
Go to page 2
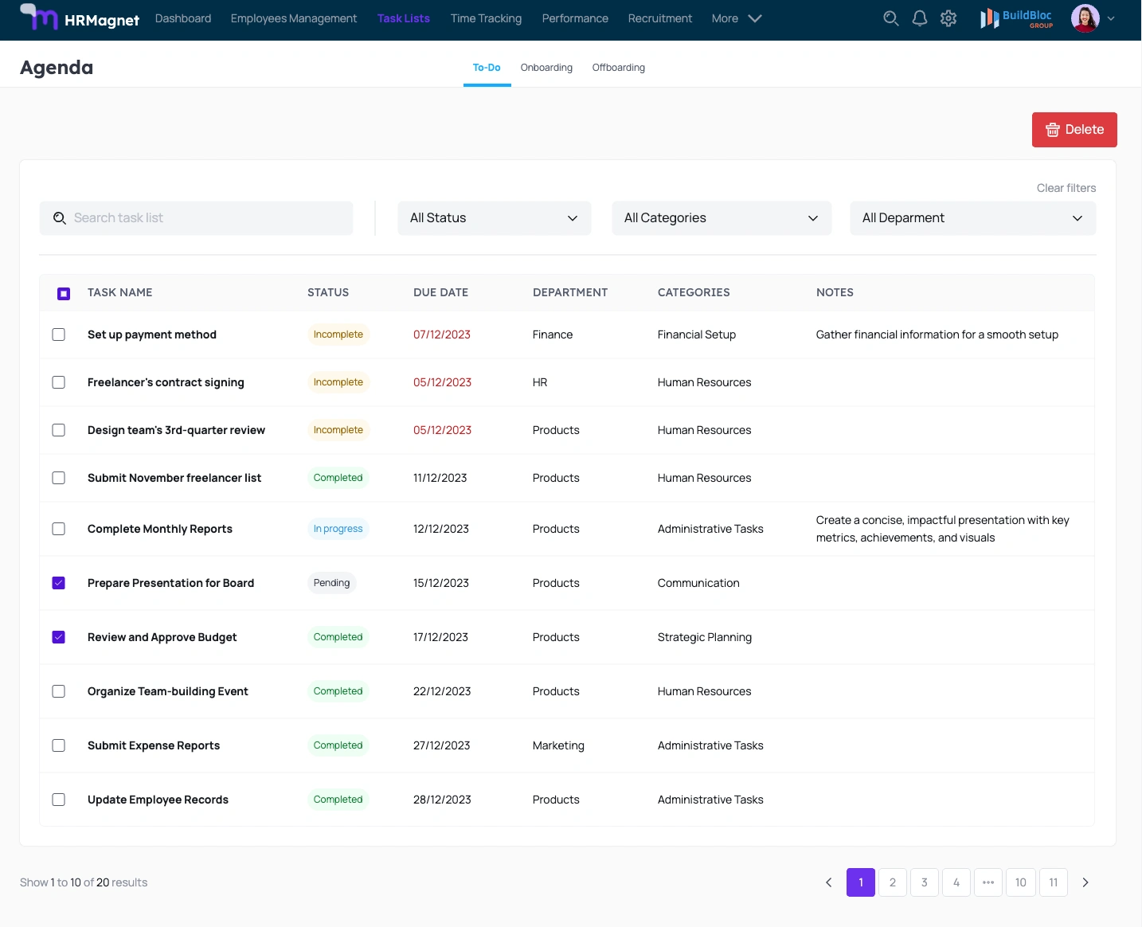tap(893, 882)
